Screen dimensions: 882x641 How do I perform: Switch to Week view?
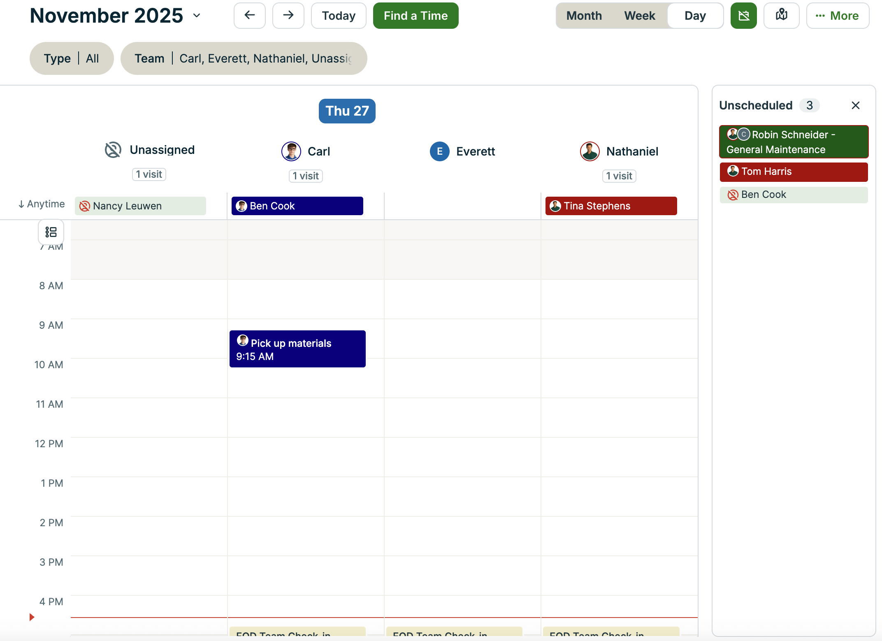639,15
